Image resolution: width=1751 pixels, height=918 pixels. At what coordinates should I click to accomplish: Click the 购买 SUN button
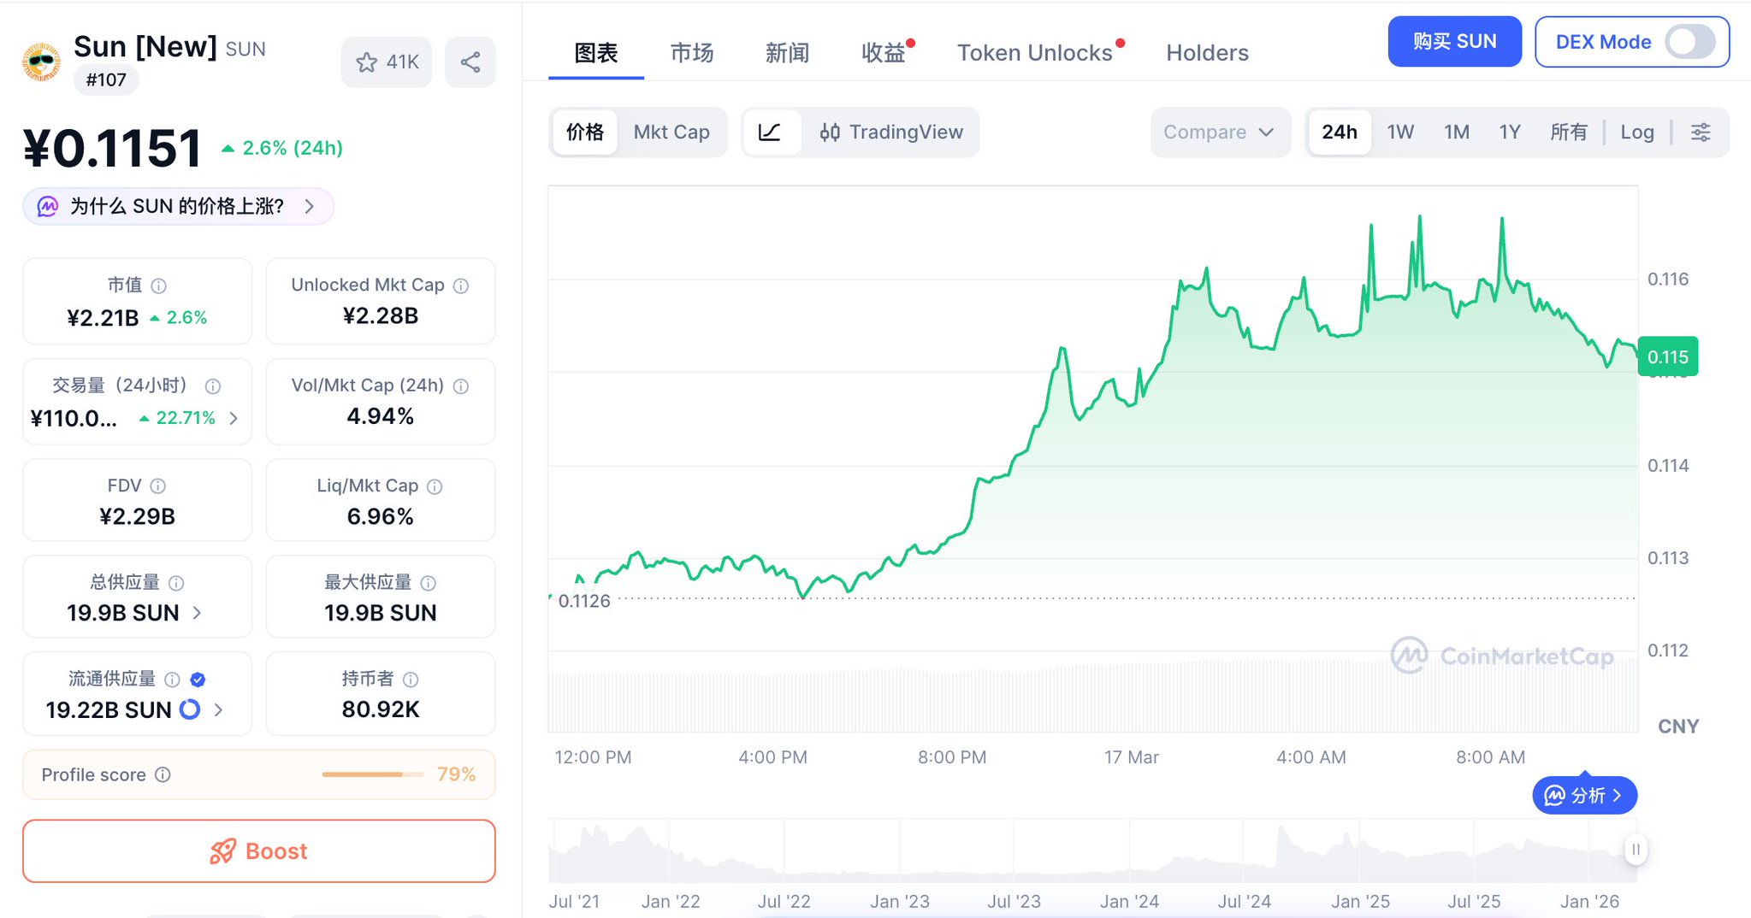pyautogui.click(x=1454, y=42)
